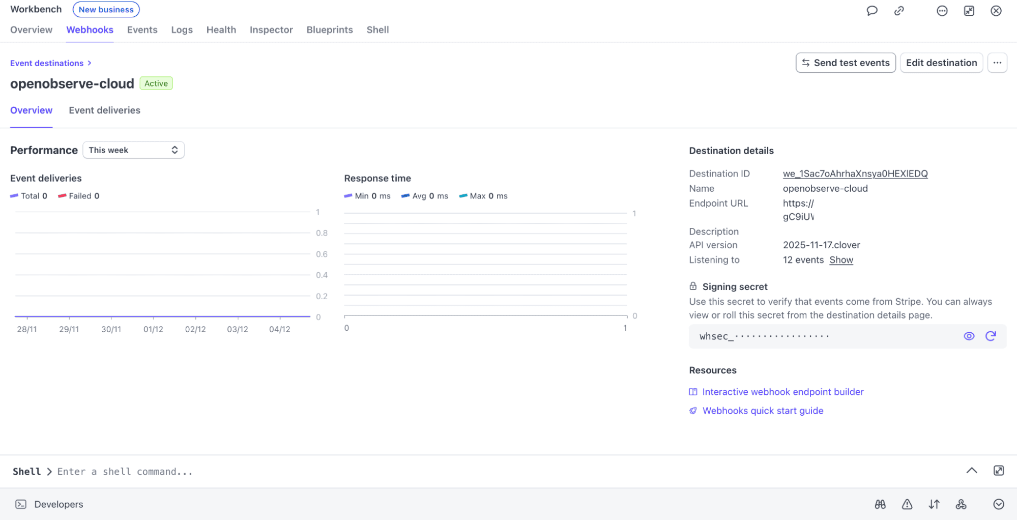Open the webhooks icon in Developers bar

pos(961,504)
